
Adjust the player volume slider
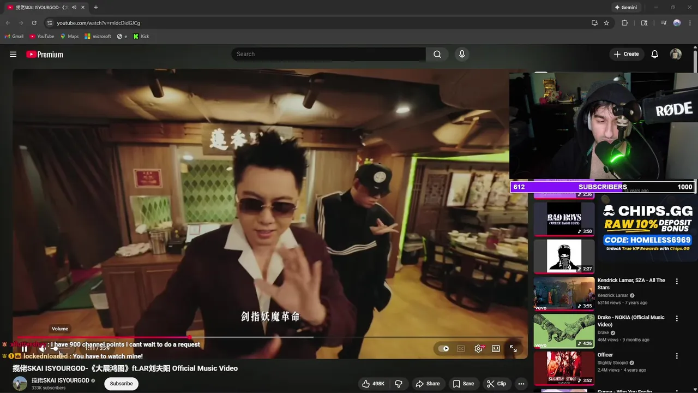pyautogui.click(x=60, y=349)
